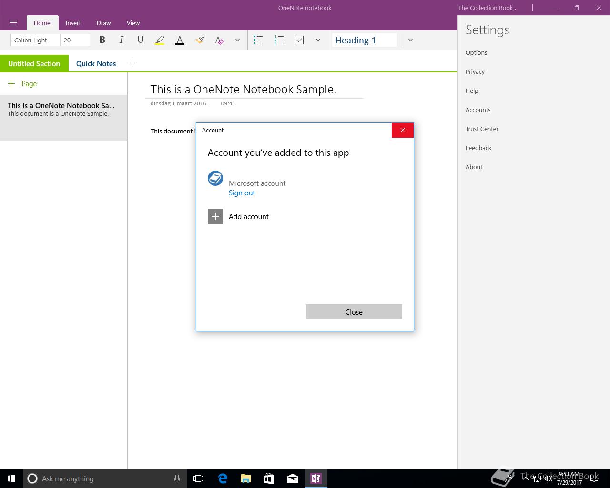Open the View tab
The width and height of the screenshot is (610, 488).
(133, 23)
